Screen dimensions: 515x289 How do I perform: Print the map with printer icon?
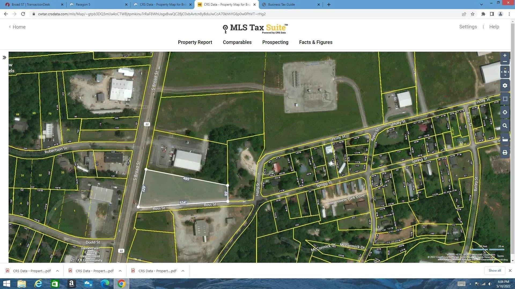coord(505,153)
